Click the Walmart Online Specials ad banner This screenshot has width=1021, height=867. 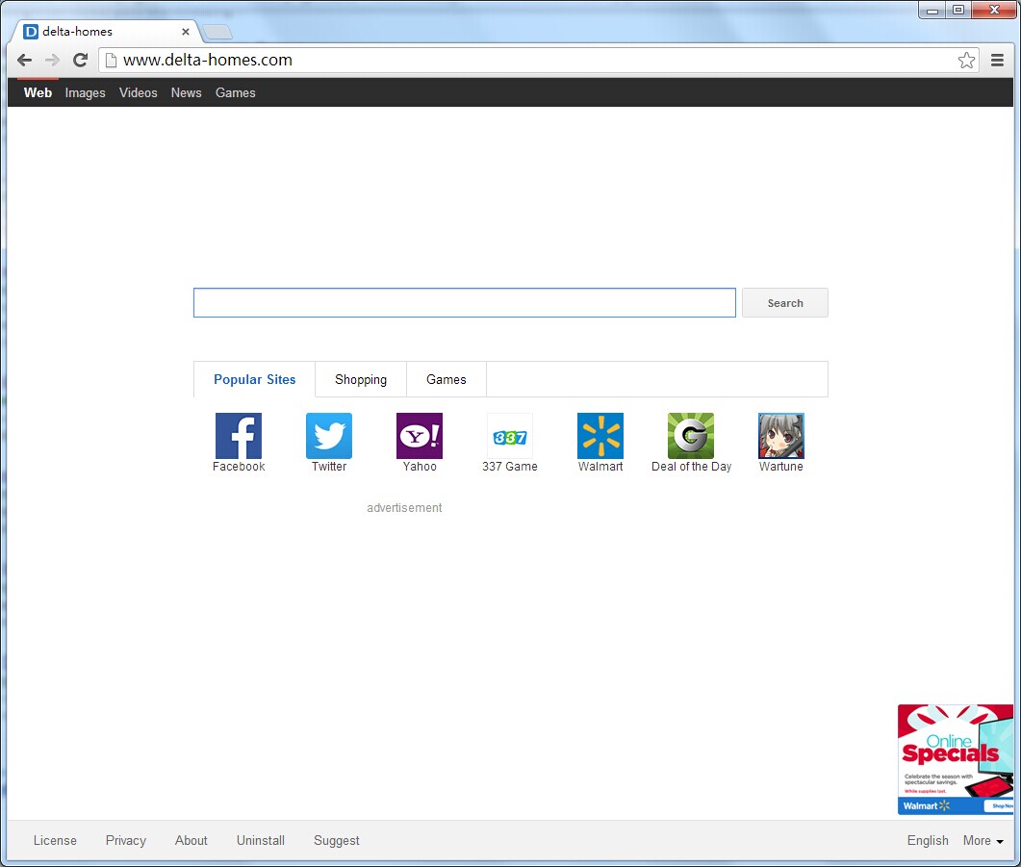956,759
